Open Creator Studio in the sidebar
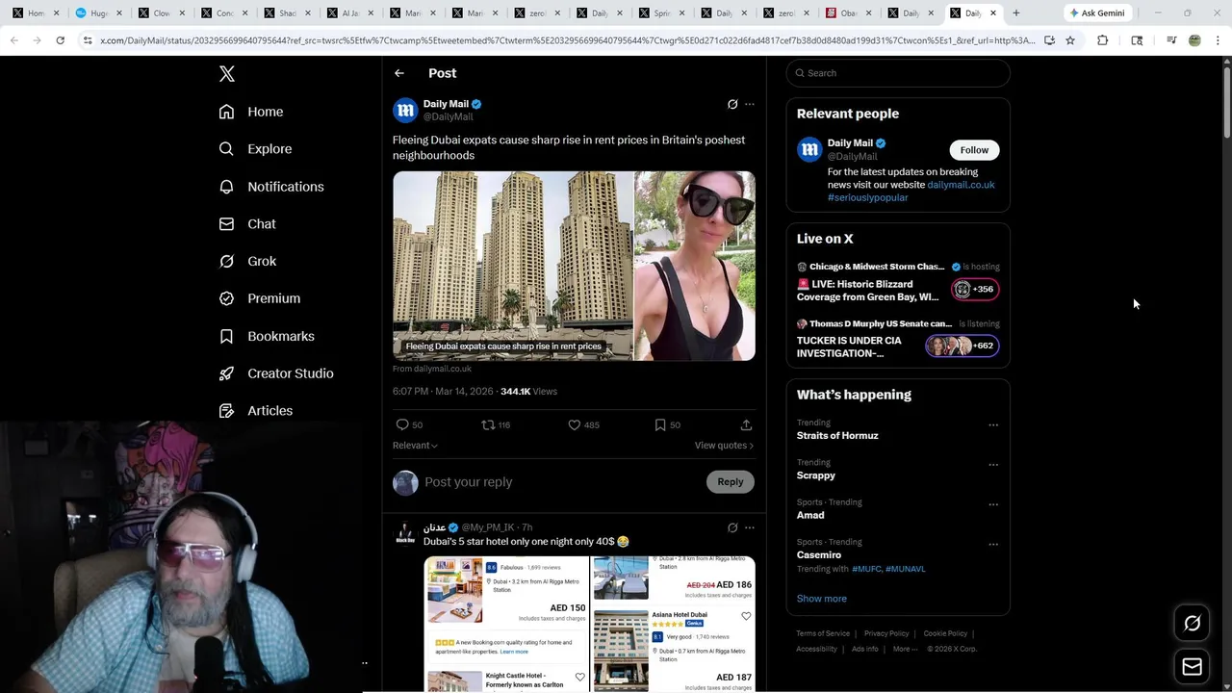Viewport: 1232px width, 693px height. click(276, 373)
